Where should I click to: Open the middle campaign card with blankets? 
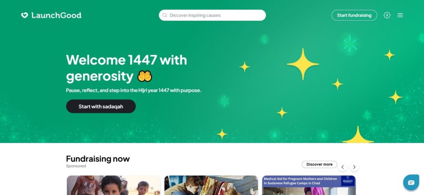pos(211,185)
